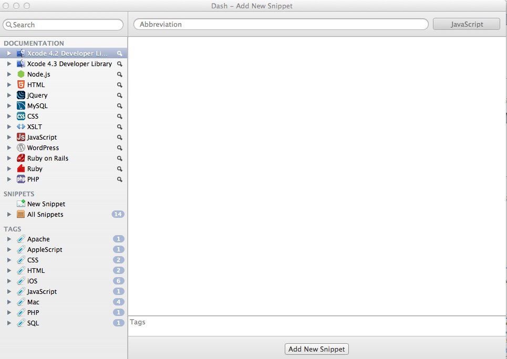The height and width of the screenshot is (359, 507).
Task: Click the magnifier icon on the jQuery row
Action: tap(120, 96)
